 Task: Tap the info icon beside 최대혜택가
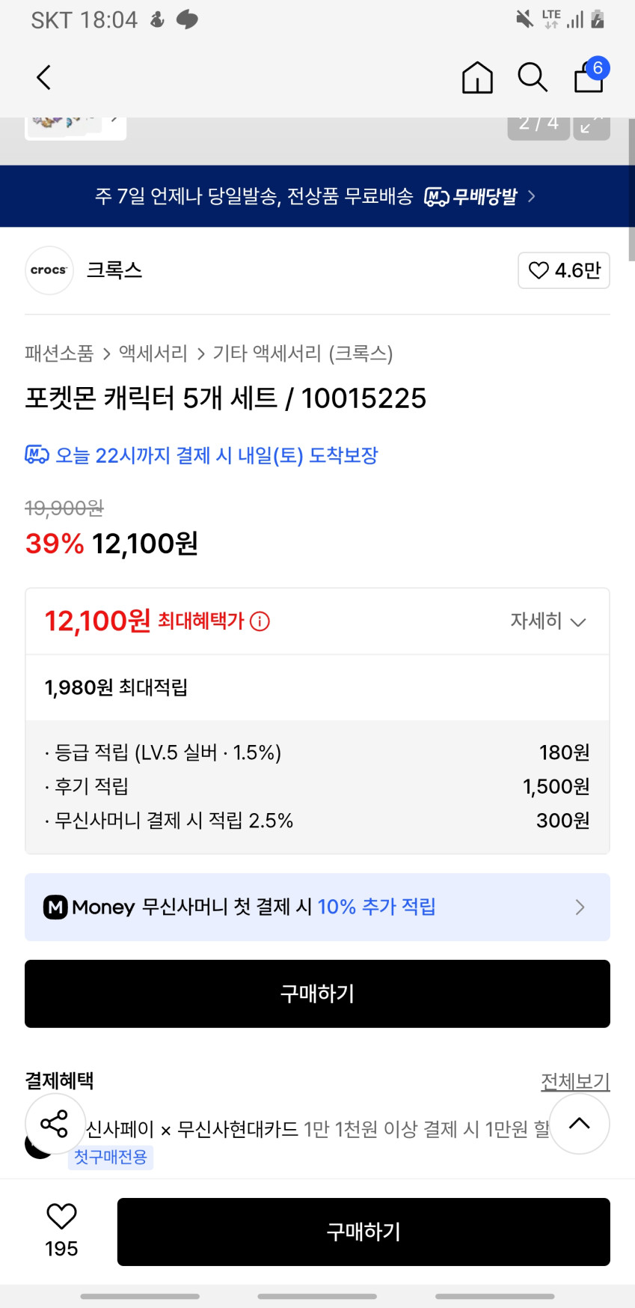tap(260, 621)
